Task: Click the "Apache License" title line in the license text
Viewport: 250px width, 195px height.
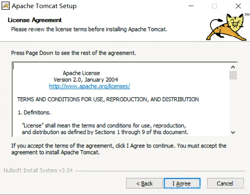Action: click(x=81, y=73)
